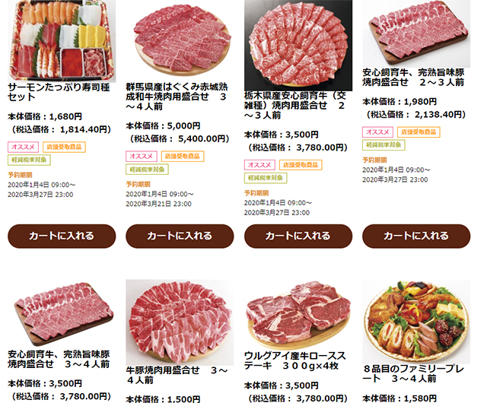
Task: Open the salmon sushi set product image
Action: pos(62,41)
